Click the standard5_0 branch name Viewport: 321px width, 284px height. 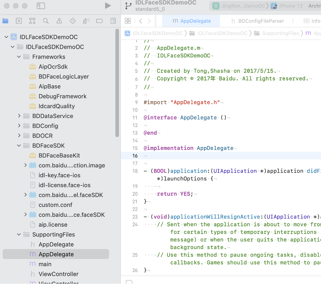pyautogui.click(x=150, y=9)
